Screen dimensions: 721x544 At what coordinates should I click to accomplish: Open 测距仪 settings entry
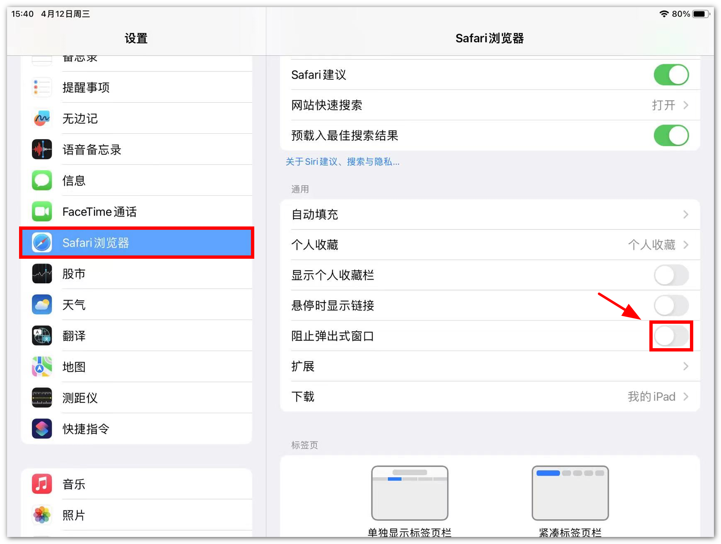(x=137, y=398)
